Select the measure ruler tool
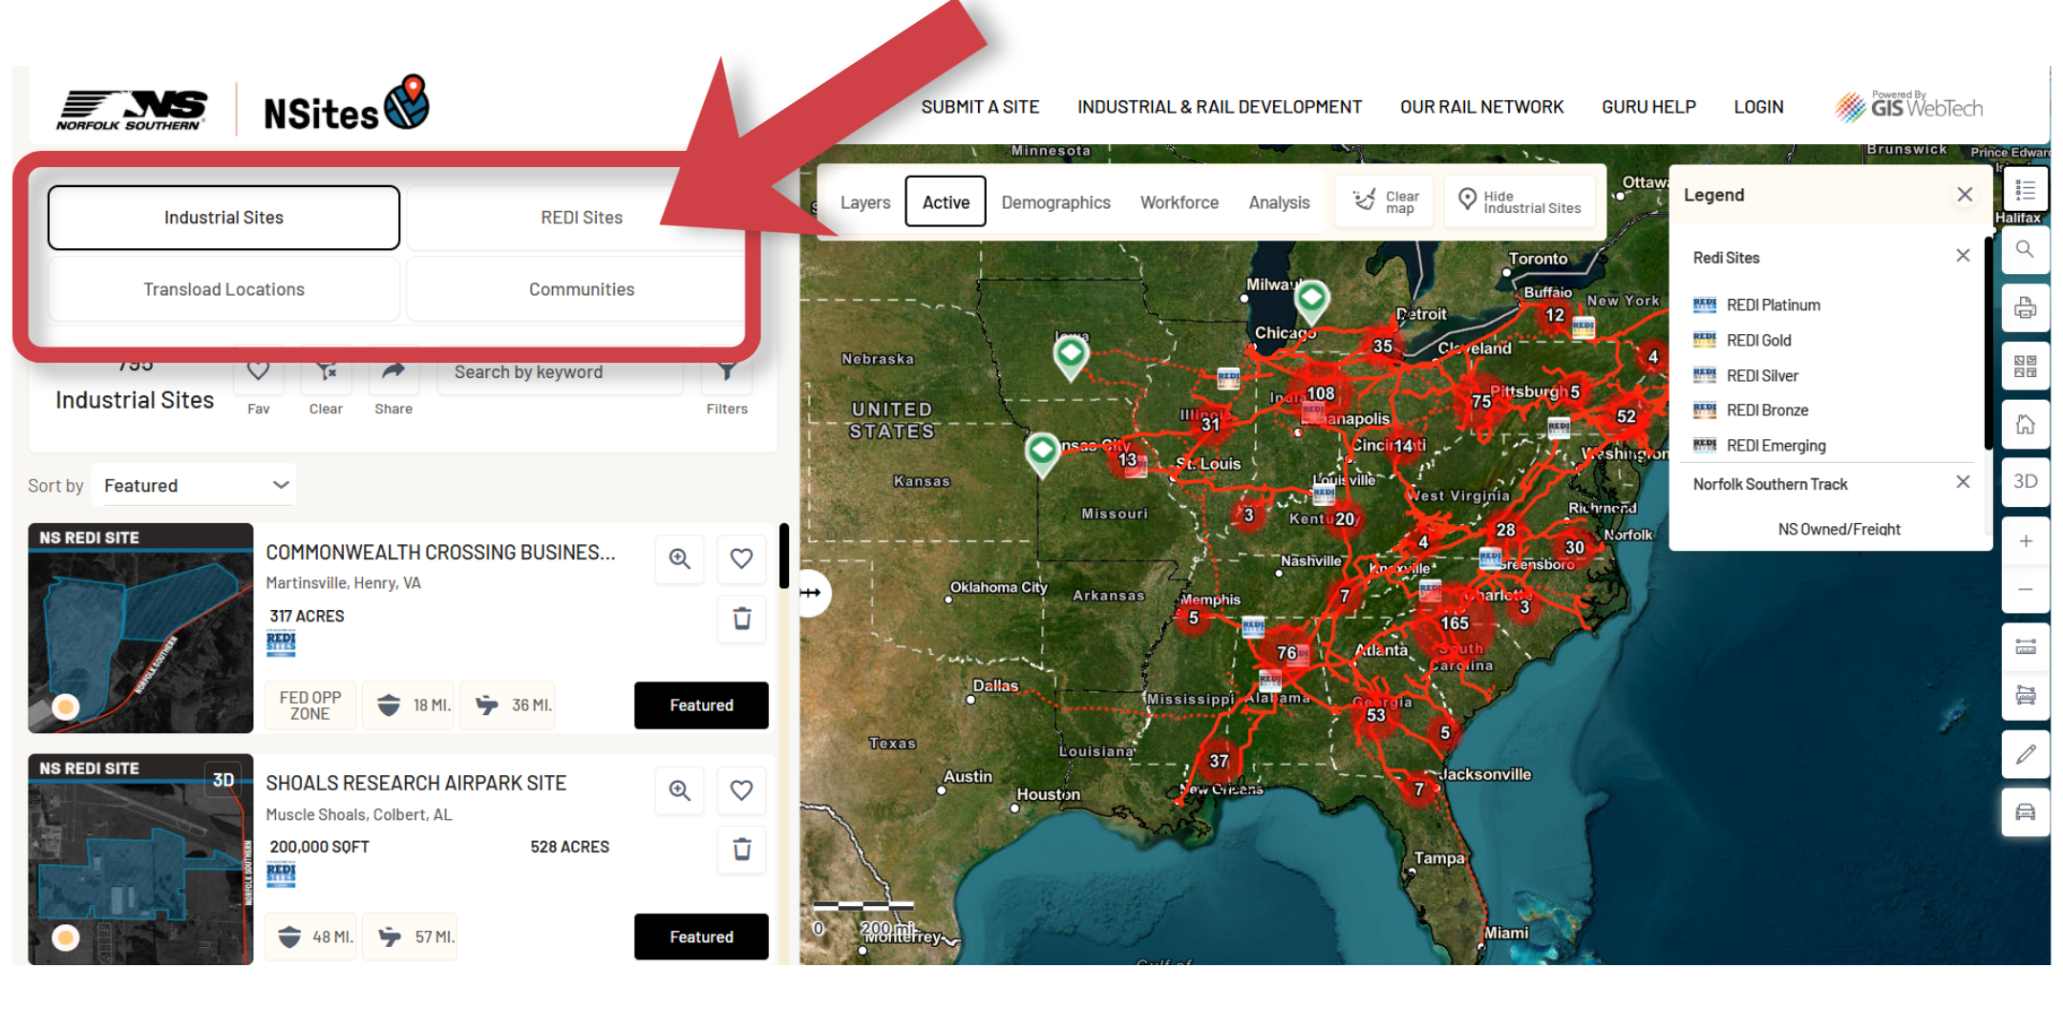 pyautogui.click(x=2025, y=647)
